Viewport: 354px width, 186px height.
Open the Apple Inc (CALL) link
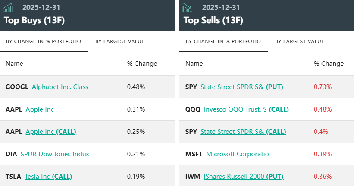tap(51, 132)
